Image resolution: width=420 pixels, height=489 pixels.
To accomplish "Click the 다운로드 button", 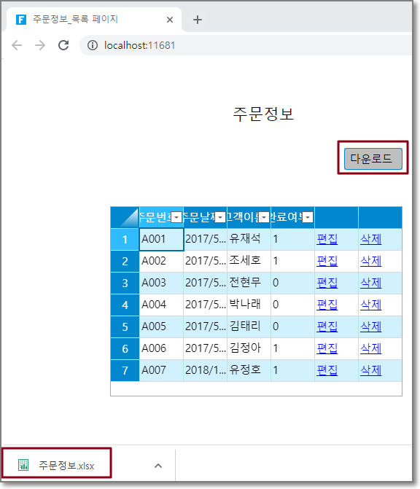I will click(373, 159).
